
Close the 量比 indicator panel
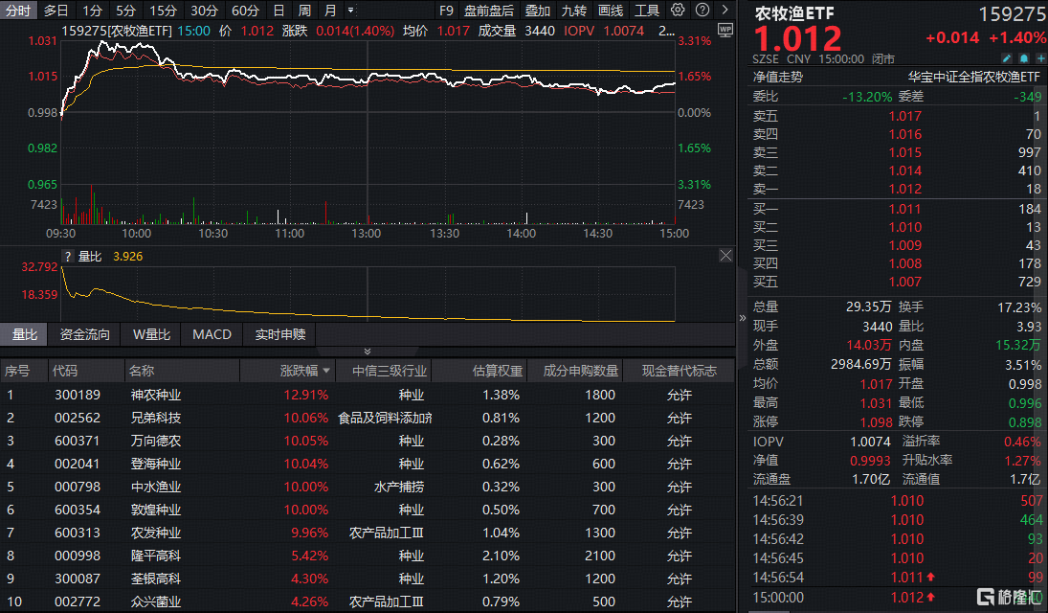click(725, 256)
